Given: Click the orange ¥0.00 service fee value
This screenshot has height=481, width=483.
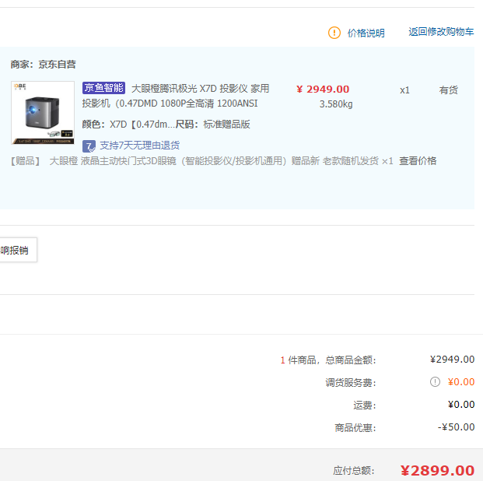Looking at the screenshot, I should coord(461,382).
